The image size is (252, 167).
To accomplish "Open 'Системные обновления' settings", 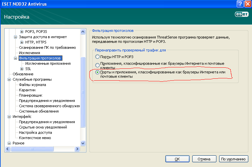I will [39, 111].
